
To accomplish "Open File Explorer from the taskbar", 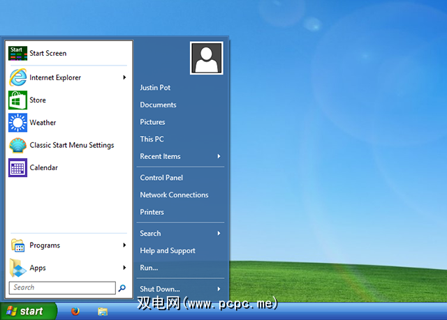I will [103, 312].
